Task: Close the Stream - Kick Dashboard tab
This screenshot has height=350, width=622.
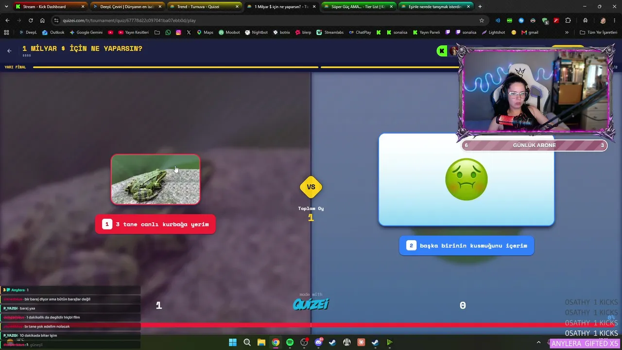Action: (x=83, y=7)
